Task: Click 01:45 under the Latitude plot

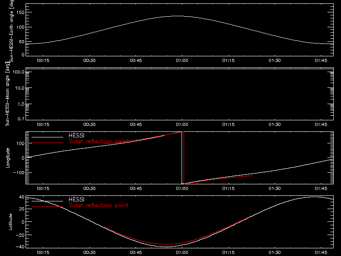Action: (x=321, y=253)
